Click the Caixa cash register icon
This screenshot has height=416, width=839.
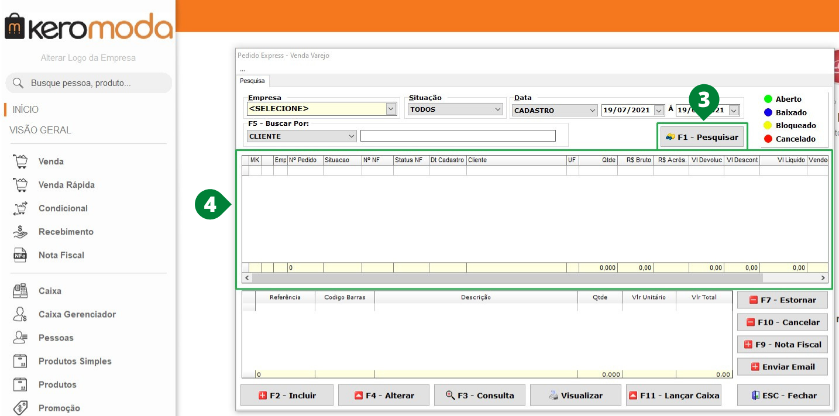20,291
